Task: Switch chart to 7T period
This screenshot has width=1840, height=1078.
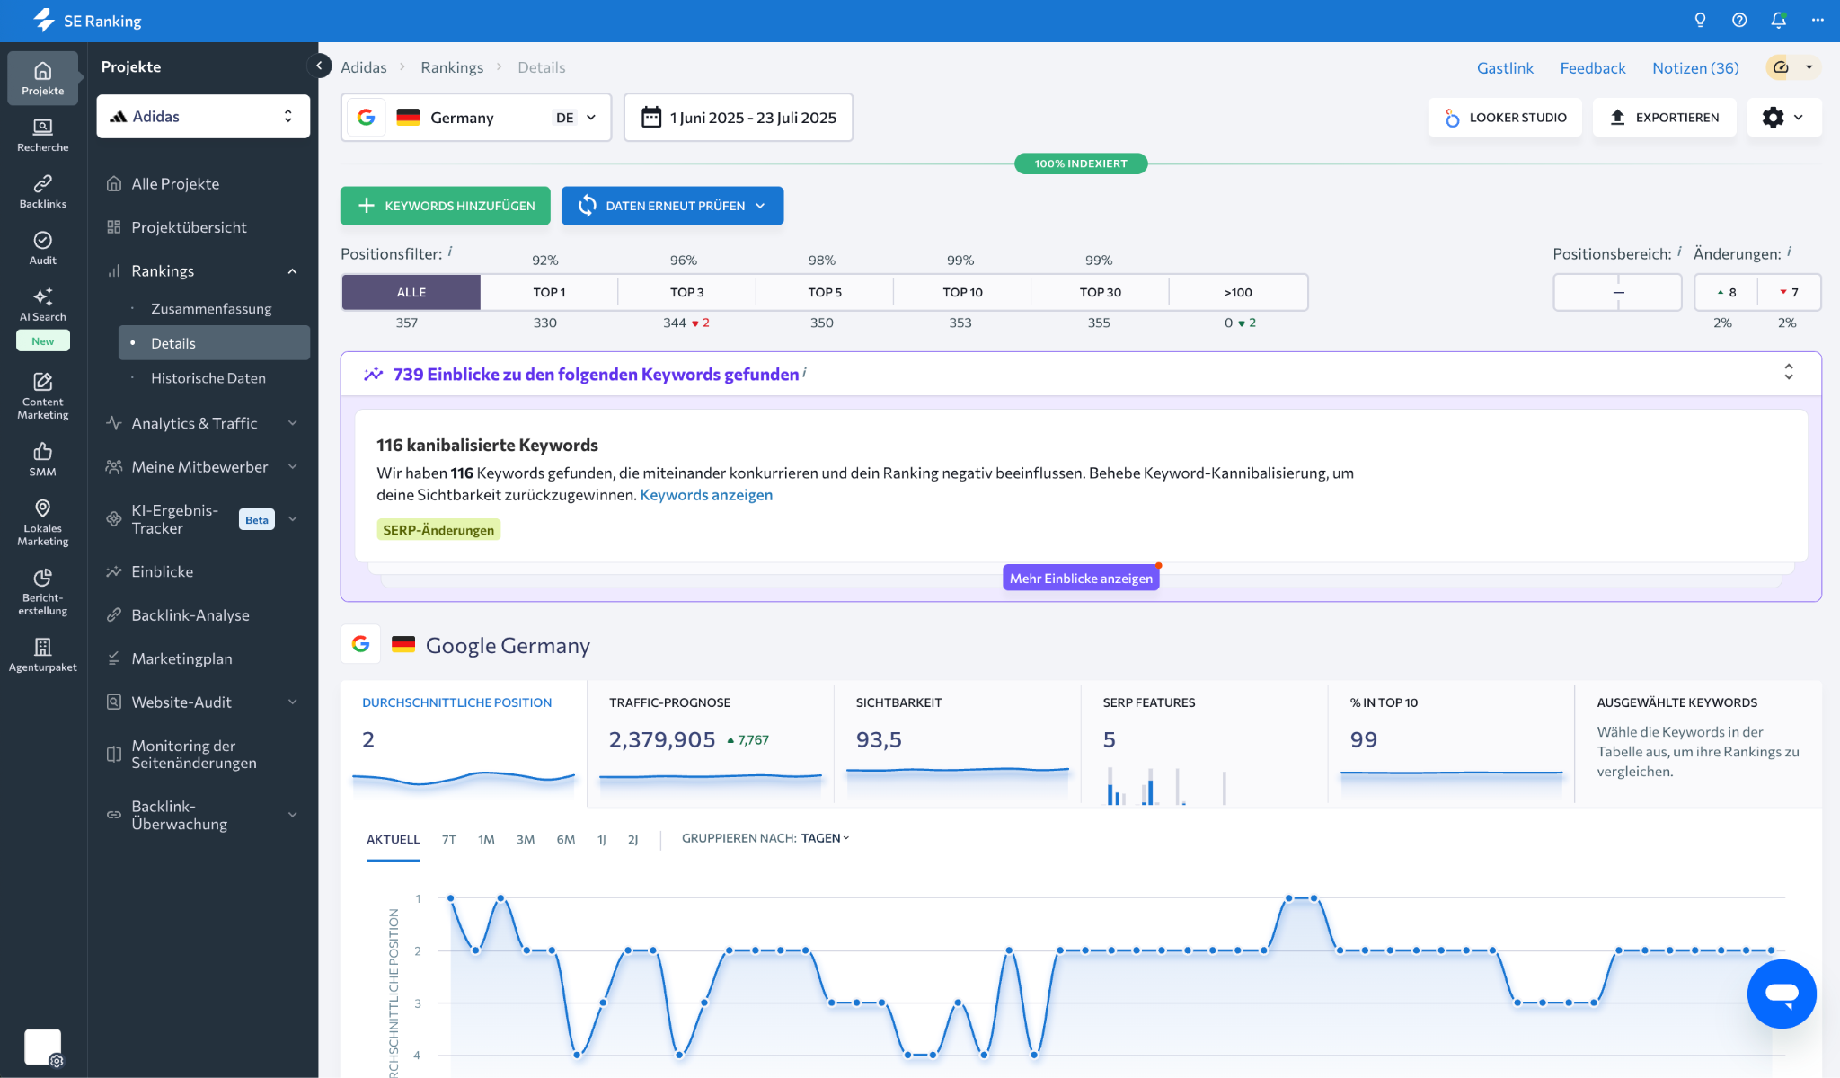Action: [x=448, y=839]
